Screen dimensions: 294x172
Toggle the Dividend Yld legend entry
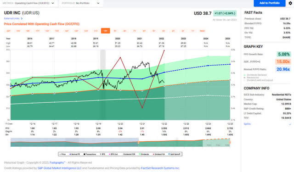(x=158, y=154)
